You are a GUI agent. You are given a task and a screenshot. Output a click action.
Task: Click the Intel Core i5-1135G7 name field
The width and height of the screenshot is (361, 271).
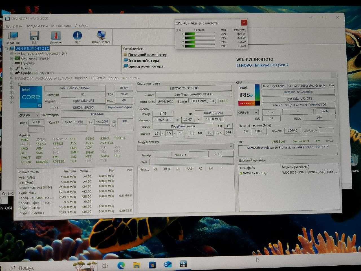point(75,88)
